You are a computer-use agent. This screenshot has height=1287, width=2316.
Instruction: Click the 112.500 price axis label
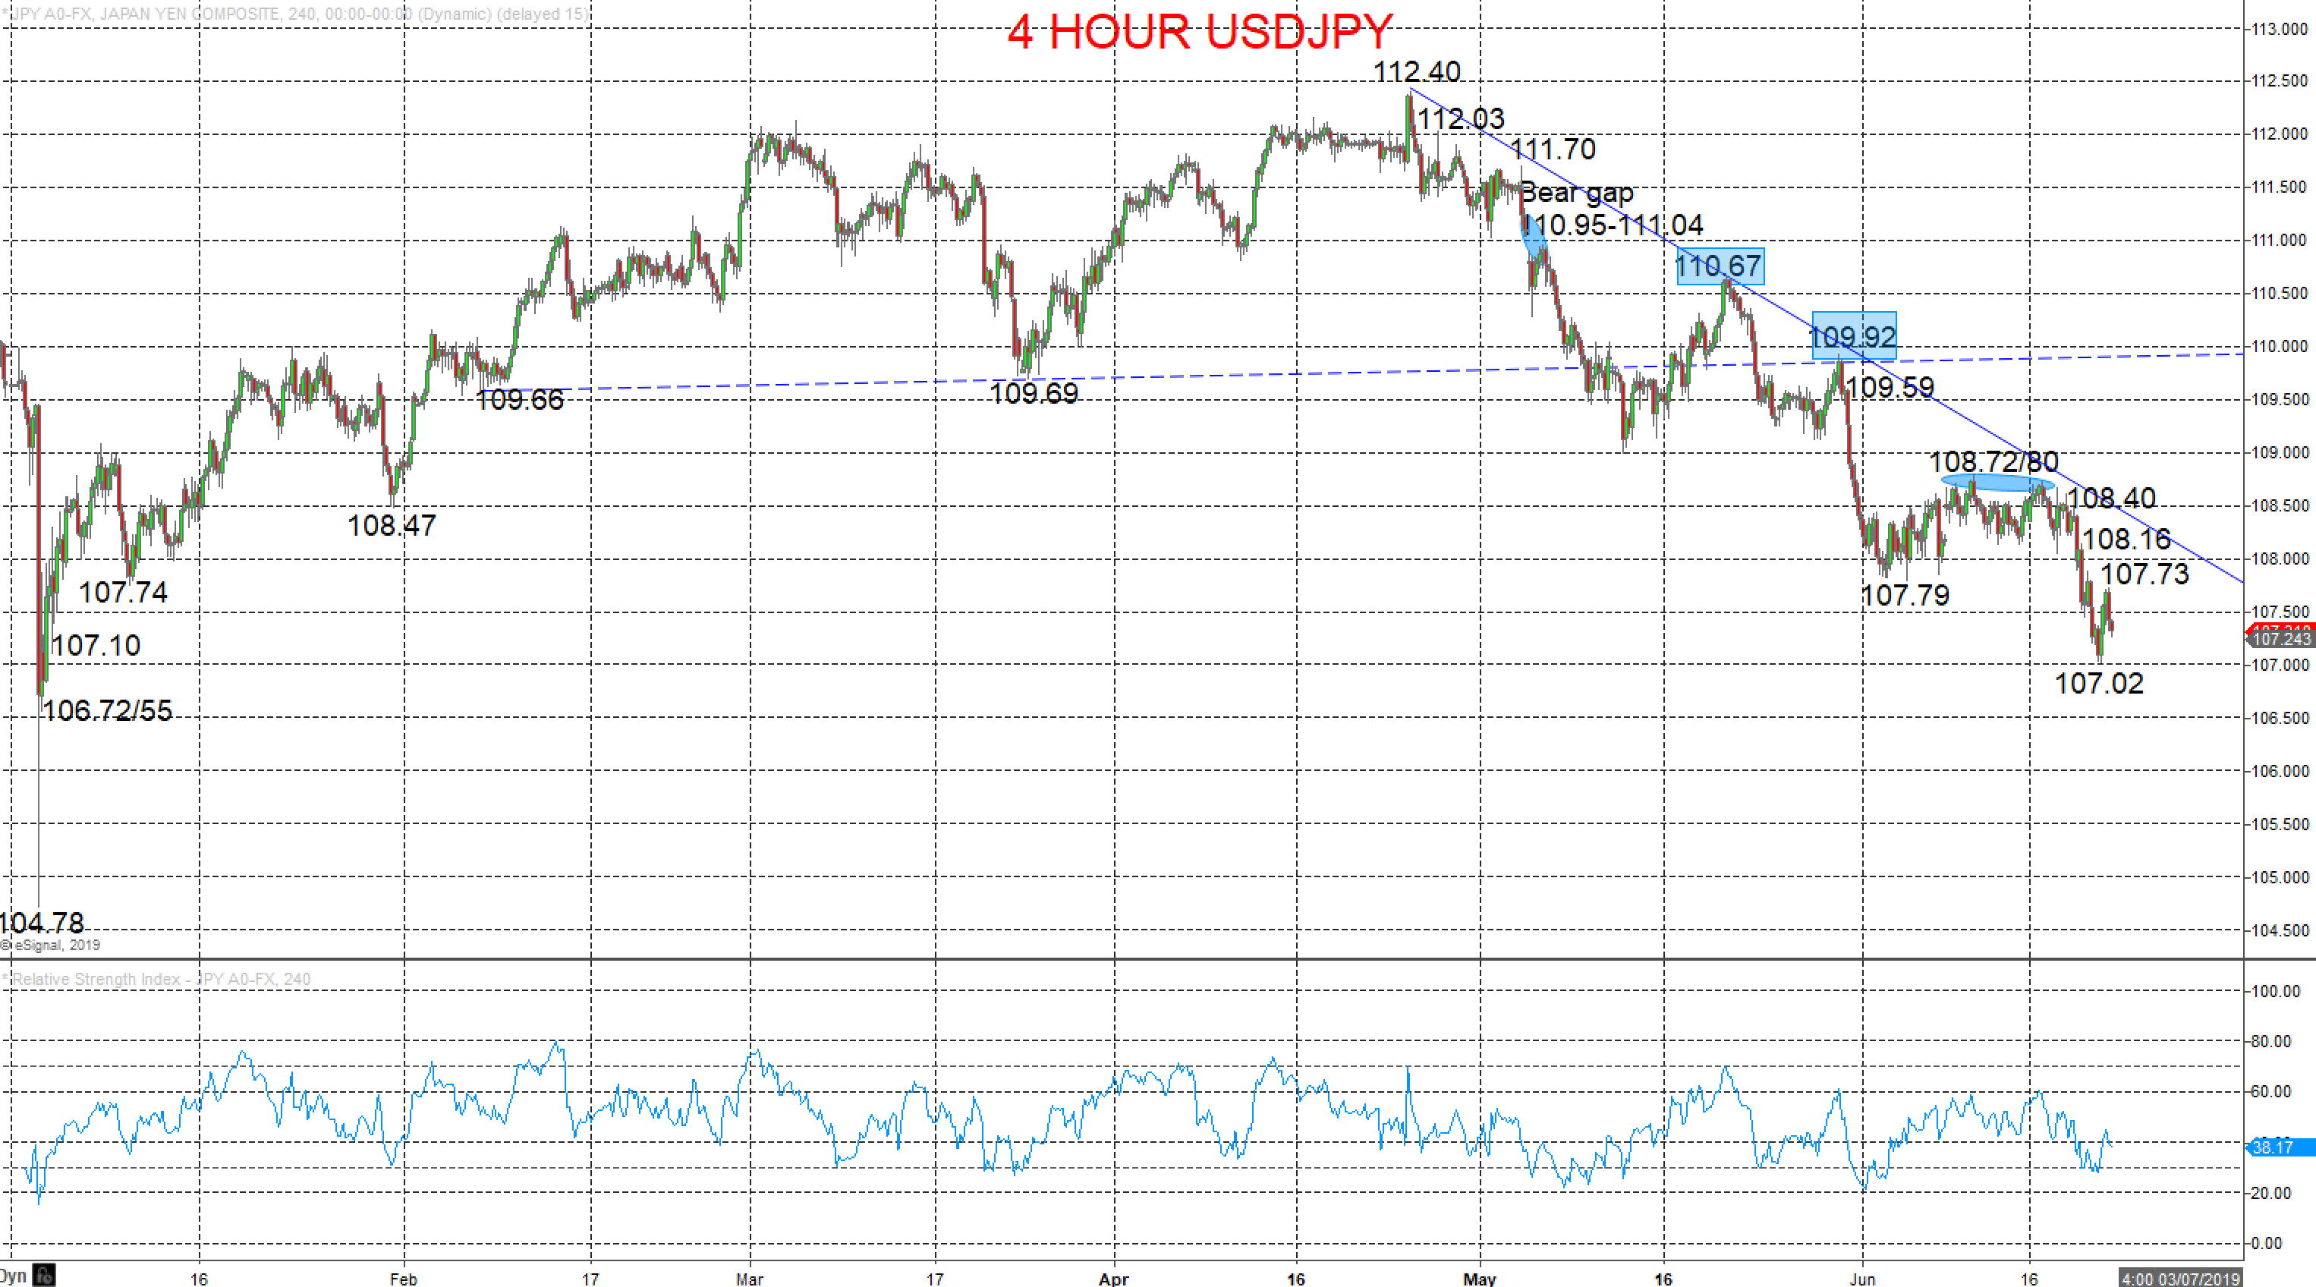(2279, 81)
